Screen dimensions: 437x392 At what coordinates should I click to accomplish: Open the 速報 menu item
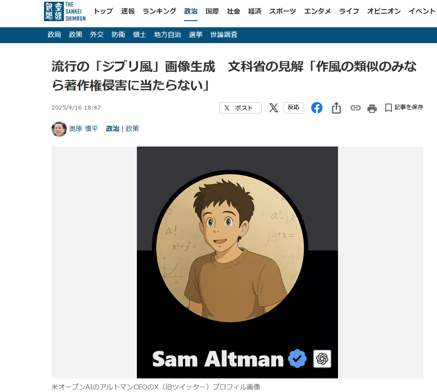click(x=128, y=11)
